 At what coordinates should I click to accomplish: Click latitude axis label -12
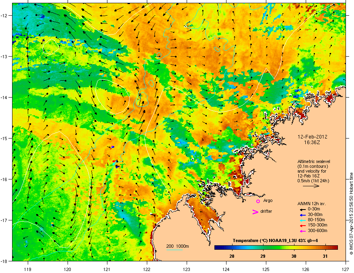[x=4, y=16]
